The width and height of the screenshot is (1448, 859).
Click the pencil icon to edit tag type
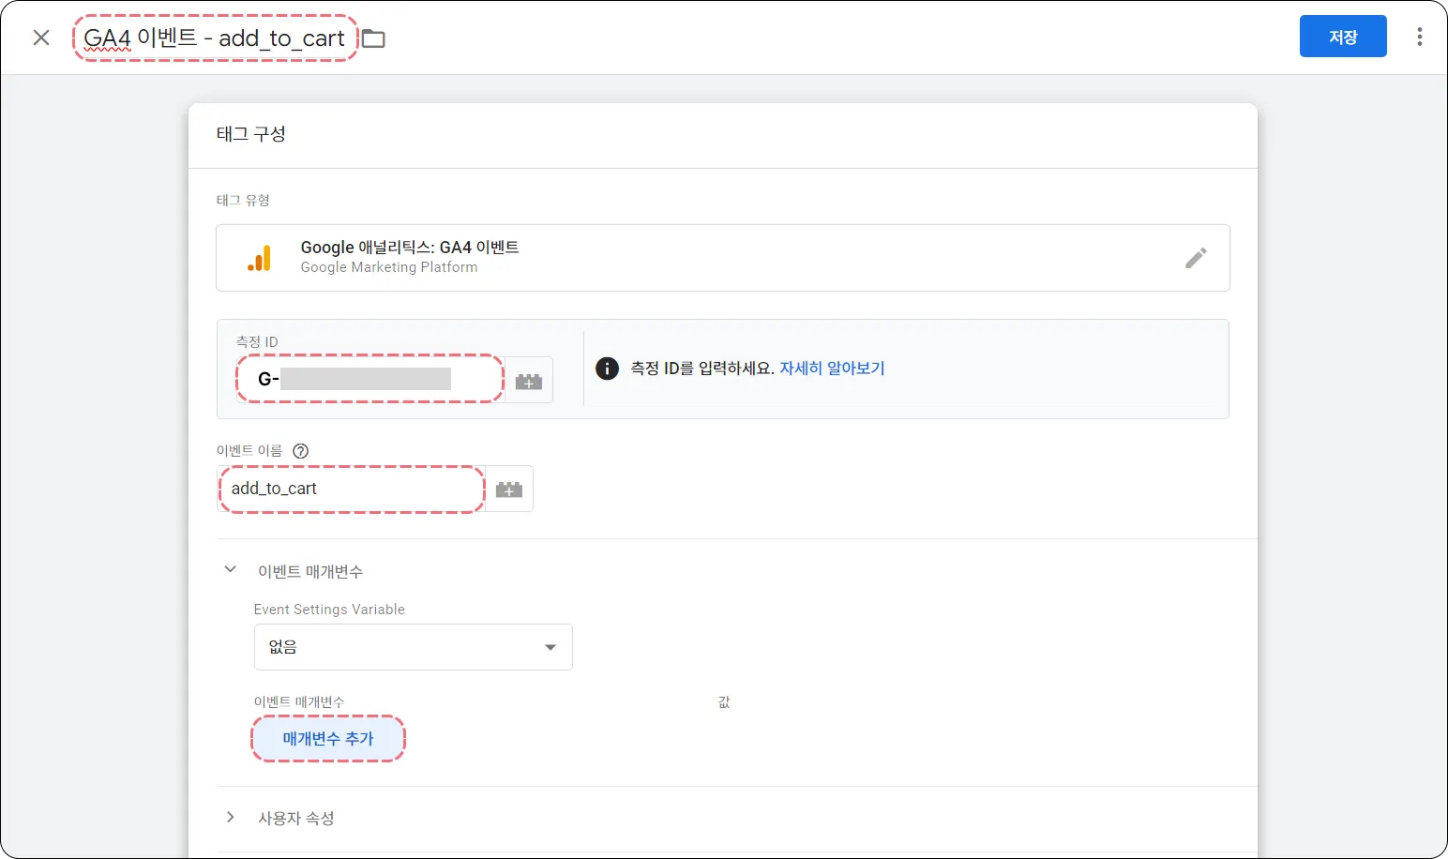point(1195,258)
